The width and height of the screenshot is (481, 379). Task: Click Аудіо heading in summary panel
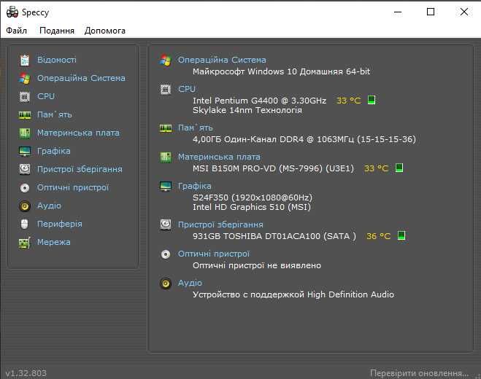(x=190, y=283)
